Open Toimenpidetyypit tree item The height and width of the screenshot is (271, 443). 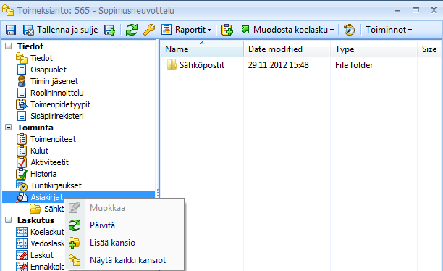pos(53,104)
